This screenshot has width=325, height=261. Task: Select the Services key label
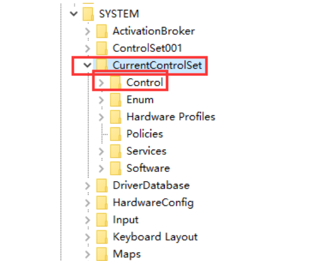(147, 151)
